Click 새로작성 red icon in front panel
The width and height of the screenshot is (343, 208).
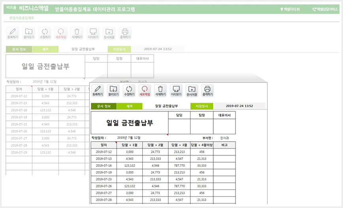click(145, 90)
